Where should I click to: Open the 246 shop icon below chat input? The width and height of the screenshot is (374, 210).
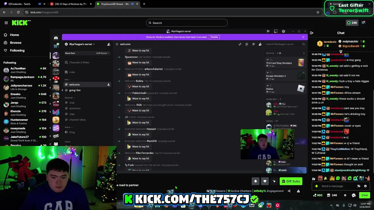point(332,195)
